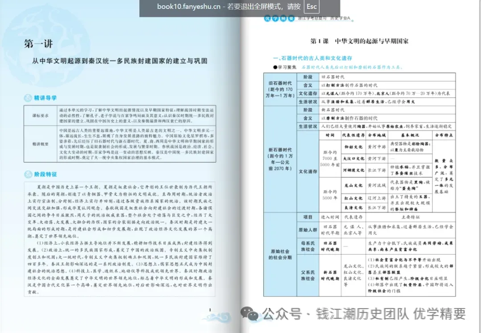Click the 时间 column header
The height and width of the screenshot is (333, 481).
330,135
